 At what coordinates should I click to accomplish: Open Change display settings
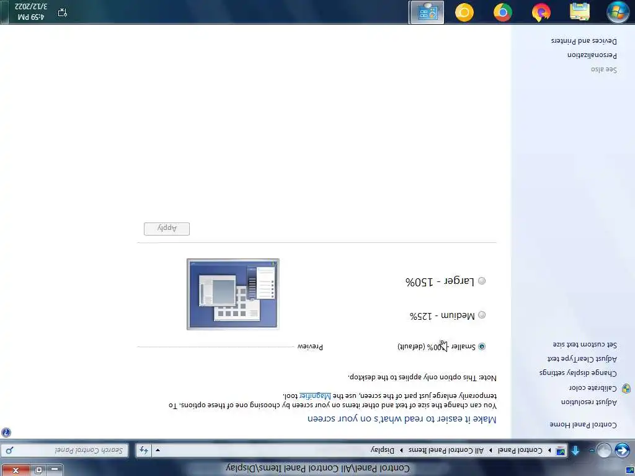point(579,372)
